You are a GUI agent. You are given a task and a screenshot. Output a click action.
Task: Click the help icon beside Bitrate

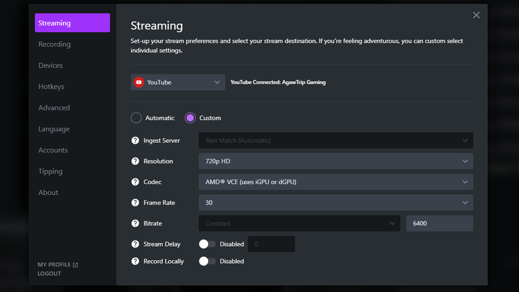(x=135, y=223)
